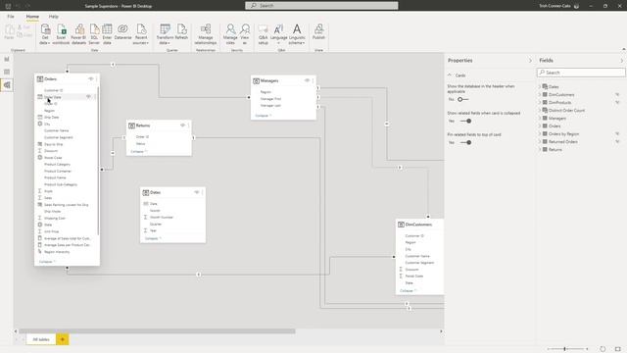Open more options on Managers card

[x=313, y=80]
